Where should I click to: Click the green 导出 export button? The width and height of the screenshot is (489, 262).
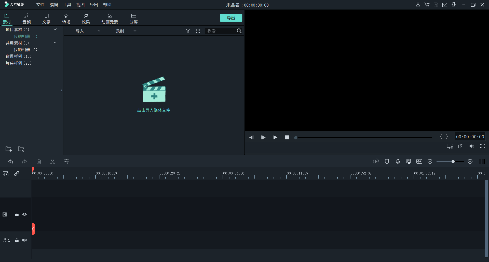pyautogui.click(x=231, y=18)
